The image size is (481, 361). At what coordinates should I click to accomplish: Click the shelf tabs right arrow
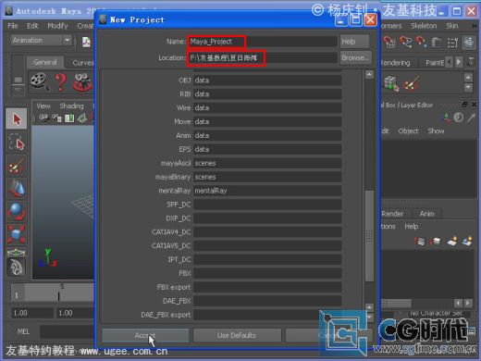coord(459,62)
